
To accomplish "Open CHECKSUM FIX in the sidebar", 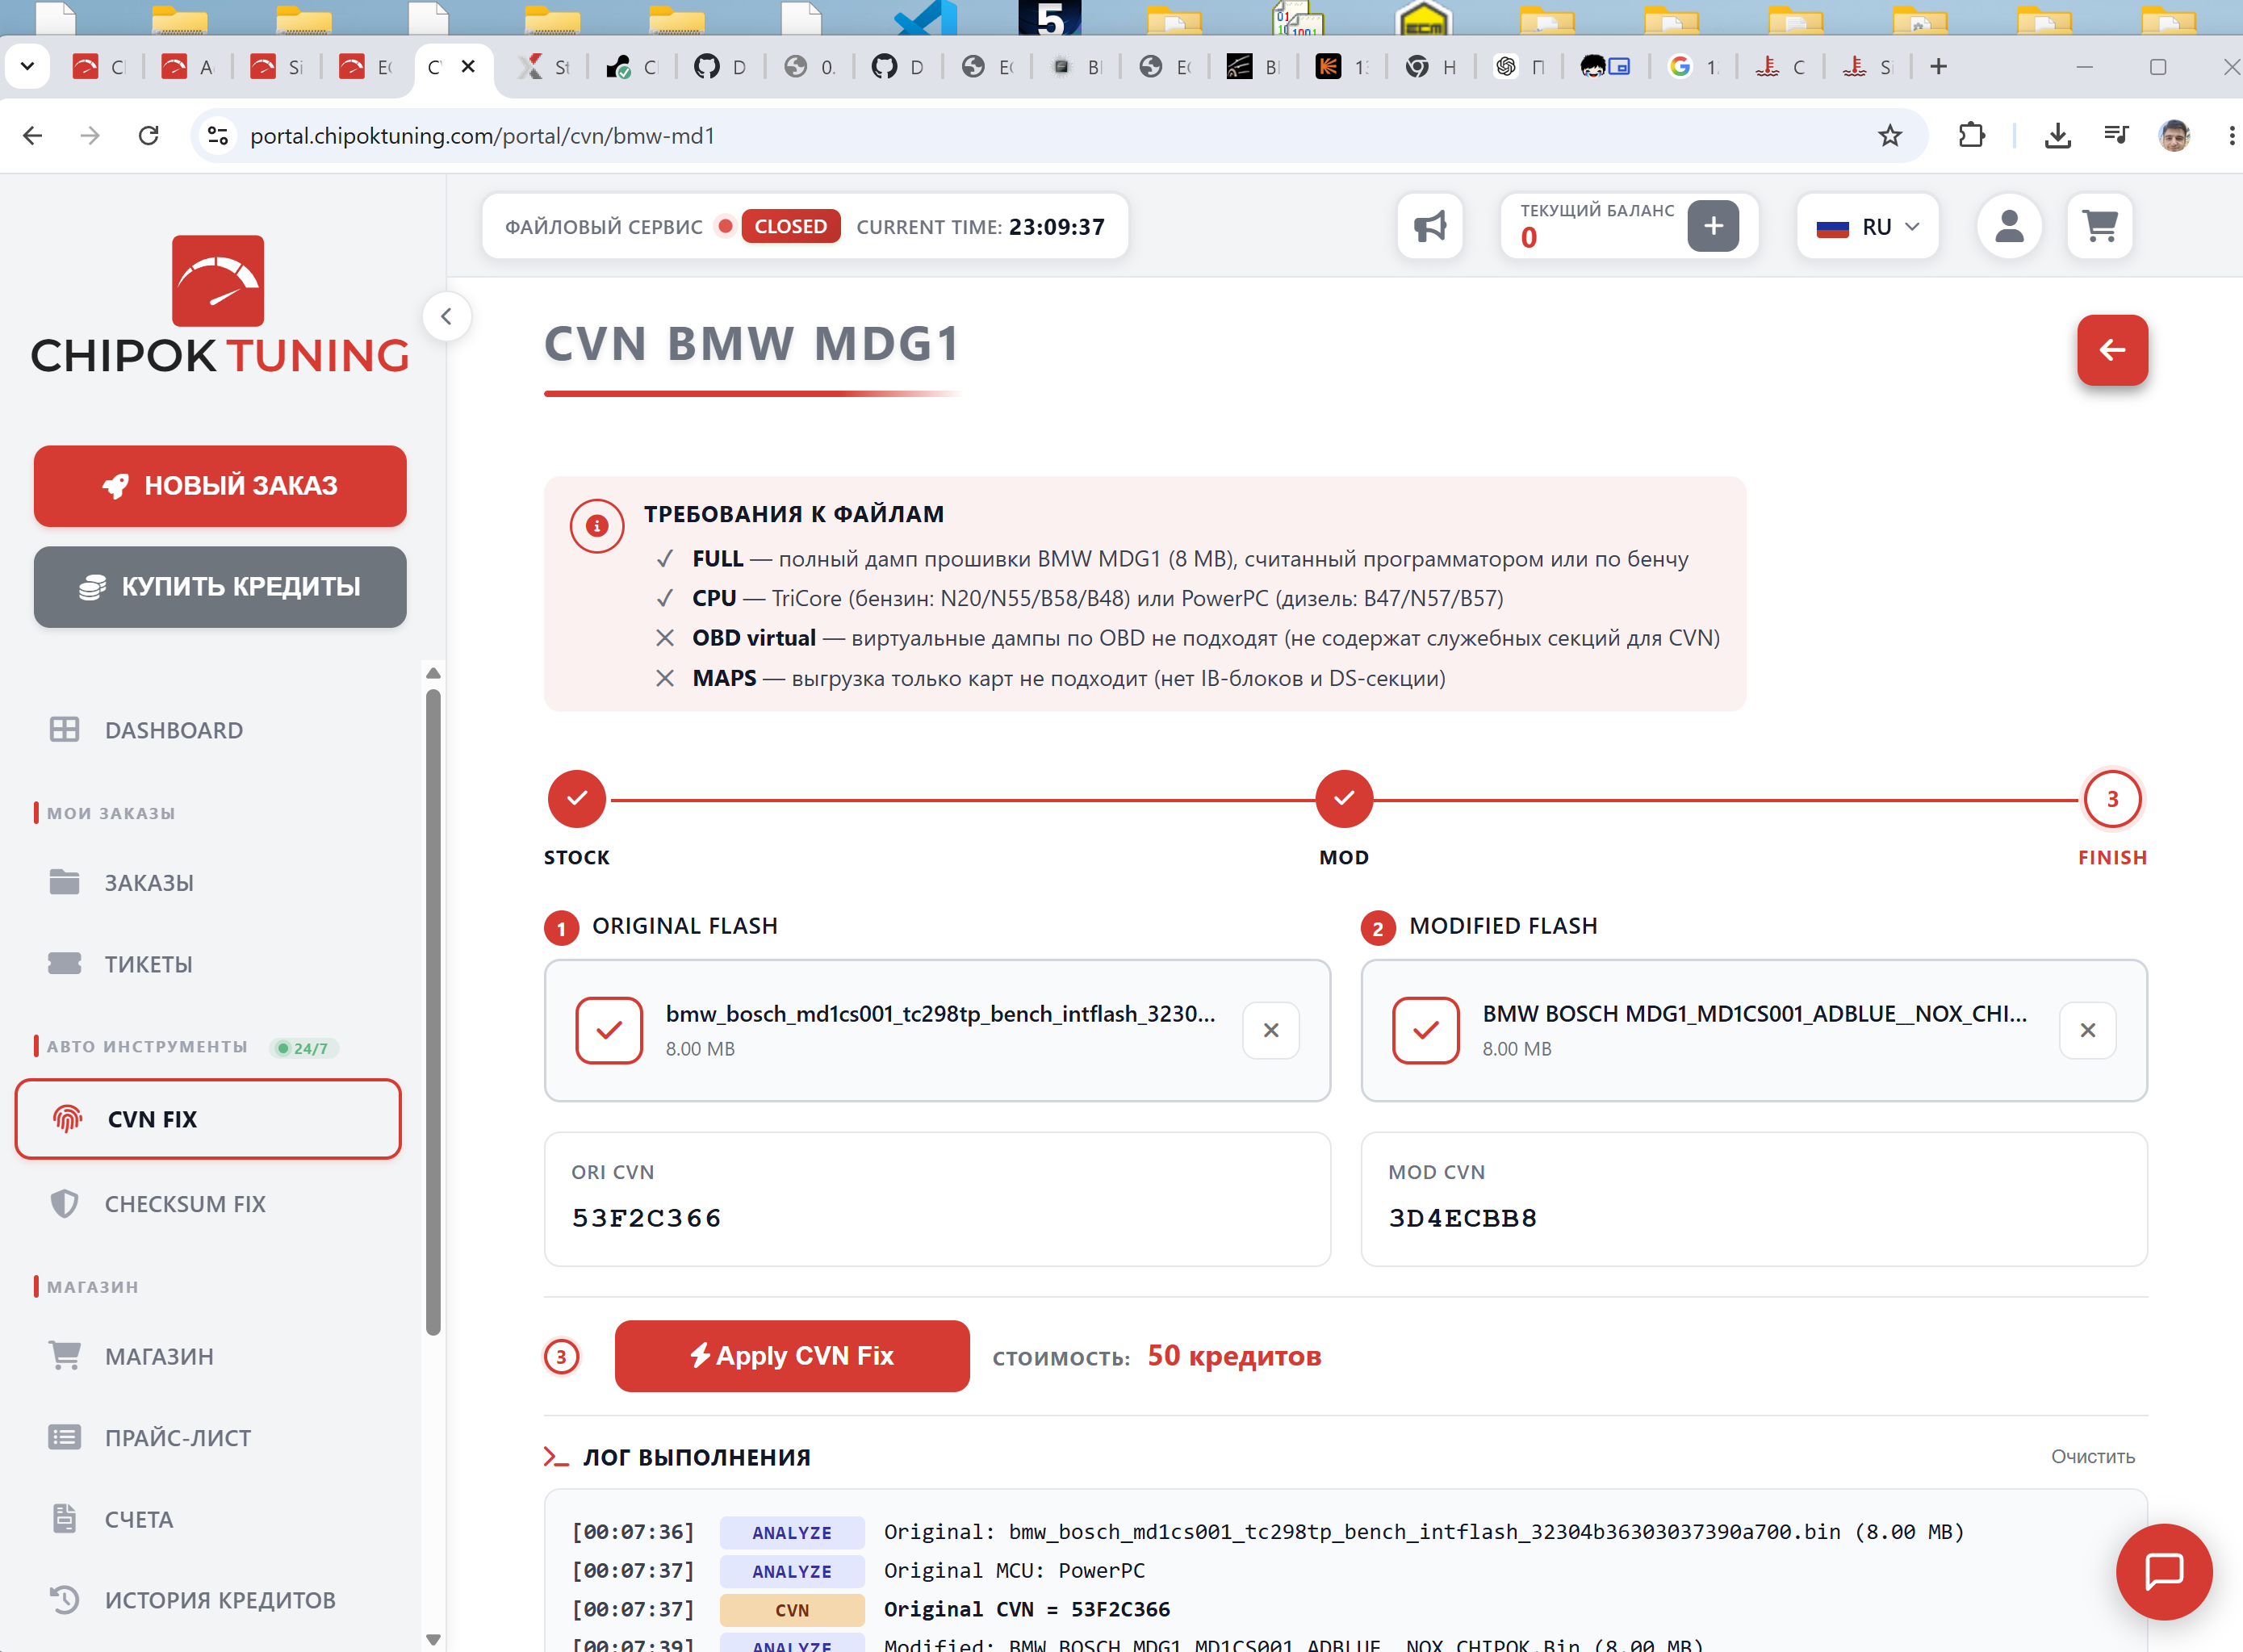I will click(185, 1204).
